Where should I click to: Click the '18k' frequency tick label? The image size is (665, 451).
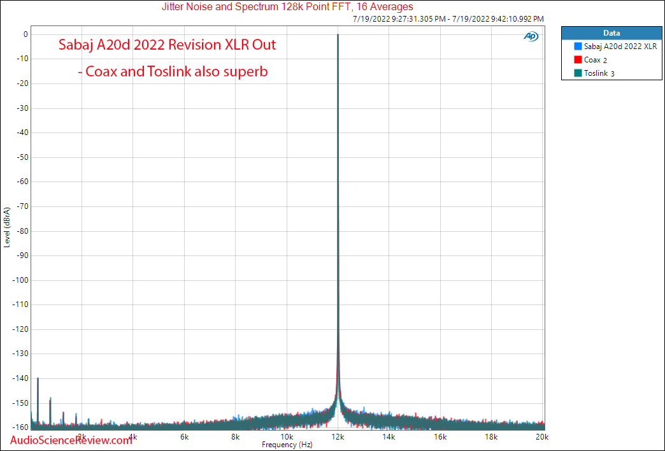pos(492,437)
